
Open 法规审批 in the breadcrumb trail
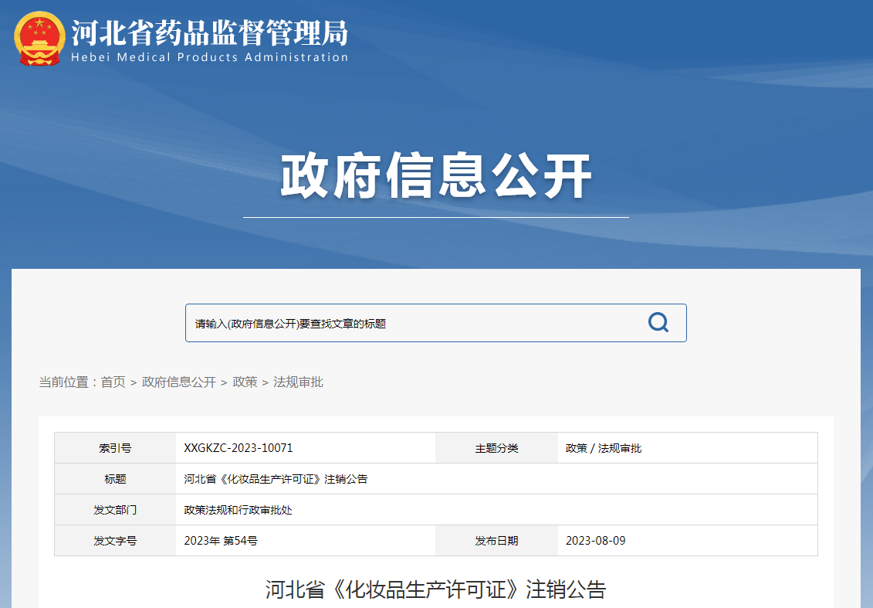298,382
